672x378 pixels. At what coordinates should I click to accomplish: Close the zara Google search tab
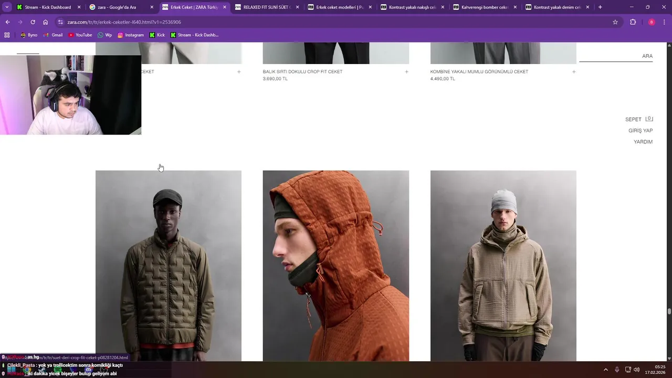point(152,7)
